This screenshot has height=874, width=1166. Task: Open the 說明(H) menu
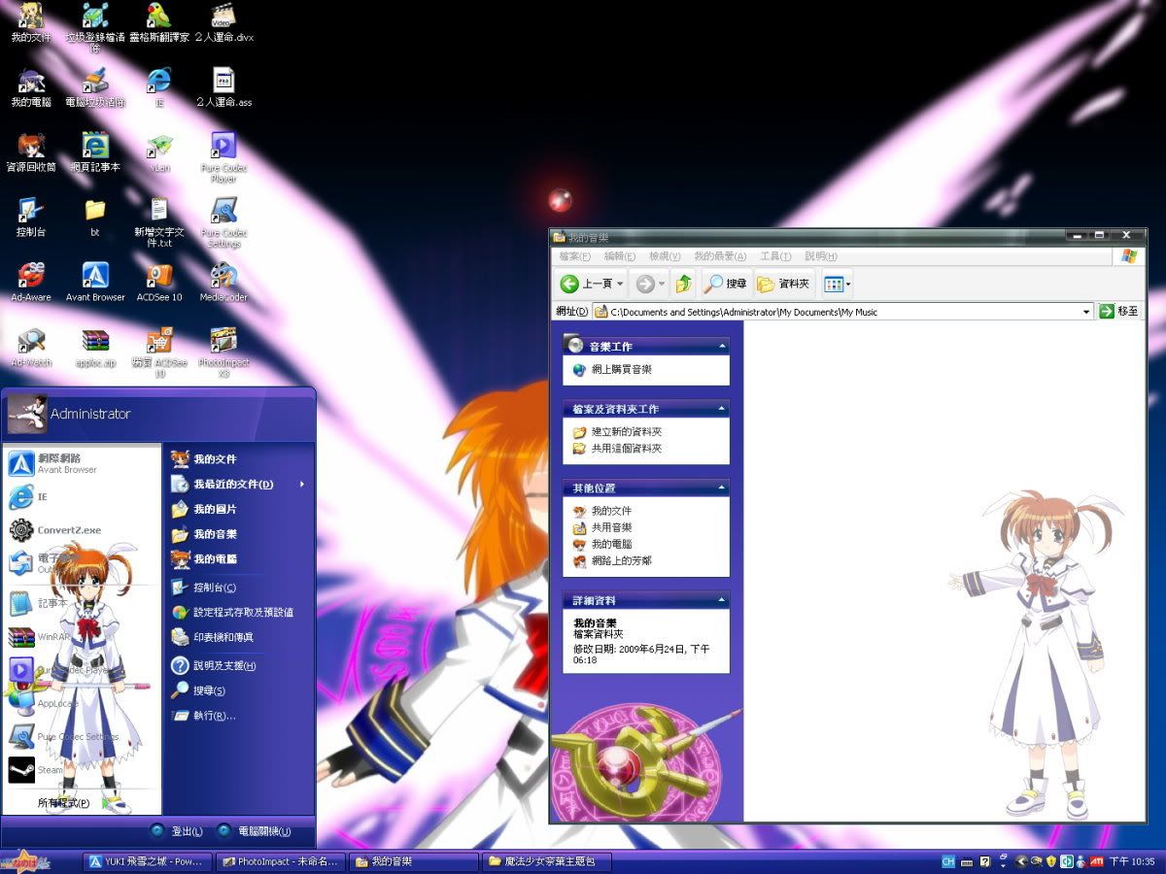tap(821, 256)
